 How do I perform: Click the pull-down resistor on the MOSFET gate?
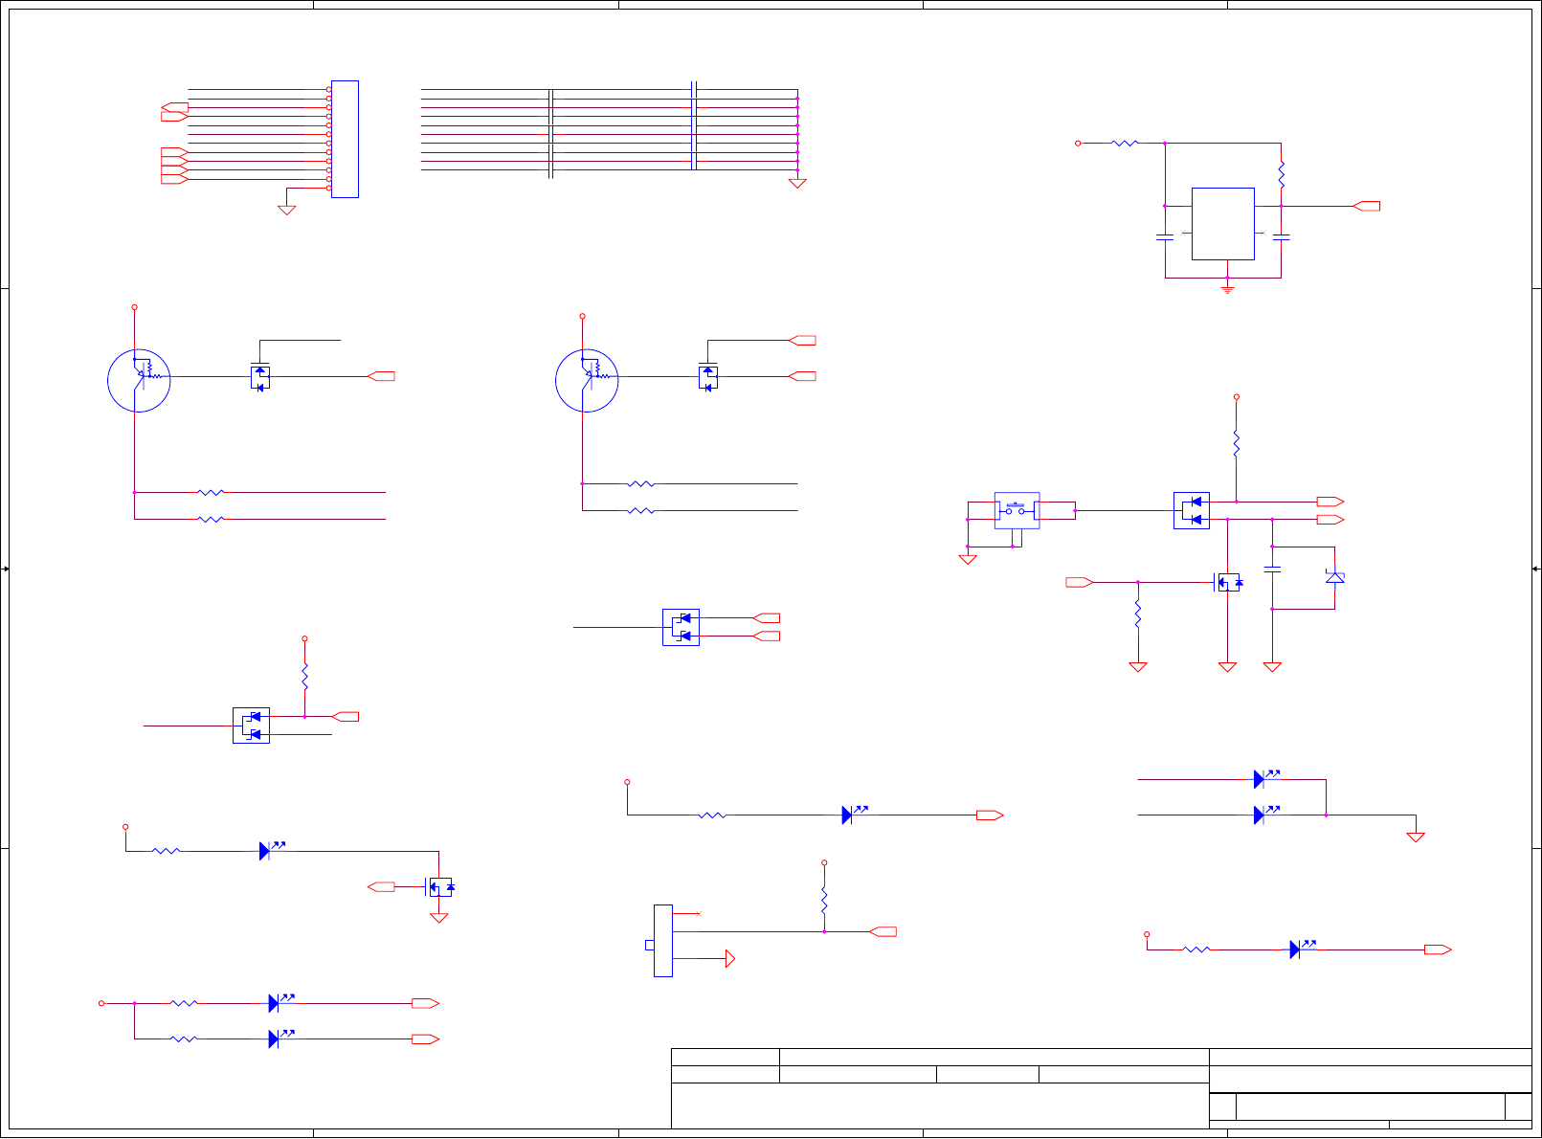(1138, 614)
